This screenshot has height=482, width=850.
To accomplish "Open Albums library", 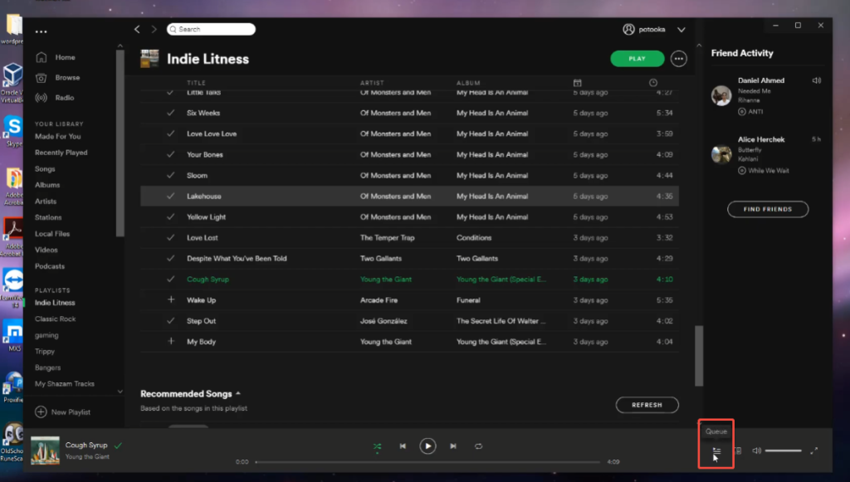I will click(47, 185).
